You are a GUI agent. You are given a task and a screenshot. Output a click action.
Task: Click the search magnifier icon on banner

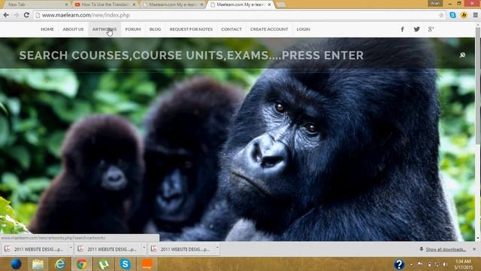462,55
